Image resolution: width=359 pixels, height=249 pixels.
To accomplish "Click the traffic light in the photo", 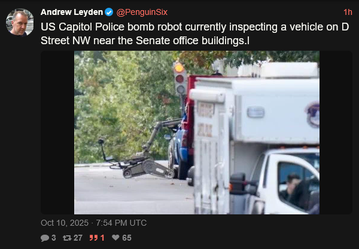I will [180, 78].
